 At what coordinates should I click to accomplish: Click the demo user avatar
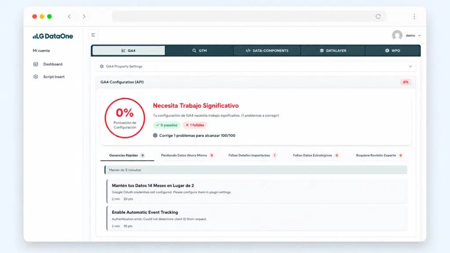pos(397,35)
